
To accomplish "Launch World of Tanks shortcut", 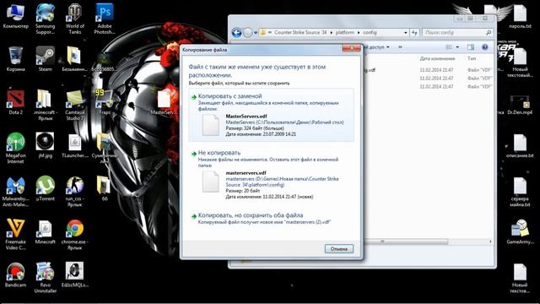I will [x=75, y=19].
